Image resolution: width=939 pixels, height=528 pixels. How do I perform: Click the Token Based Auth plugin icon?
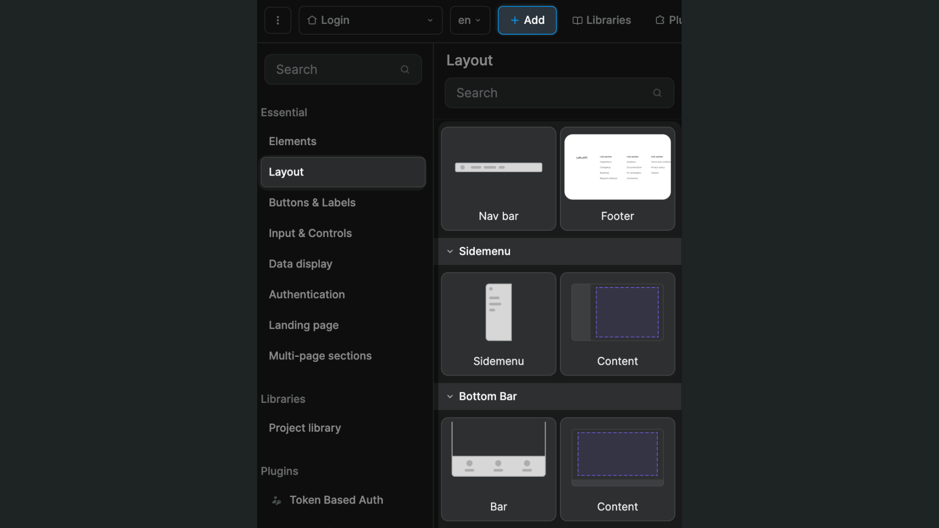pos(276,500)
